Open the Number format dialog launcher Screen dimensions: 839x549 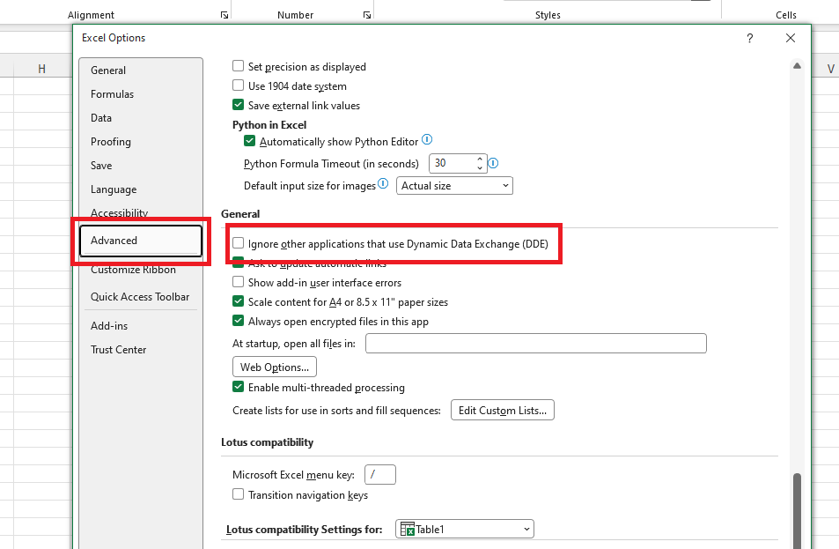[x=367, y=15]
